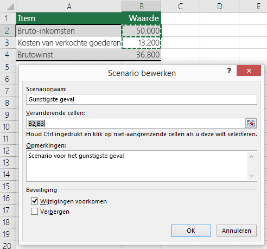This screenshot has width=267, height=249.
Task: Select row 15 header
Action: tap(7, 186)
